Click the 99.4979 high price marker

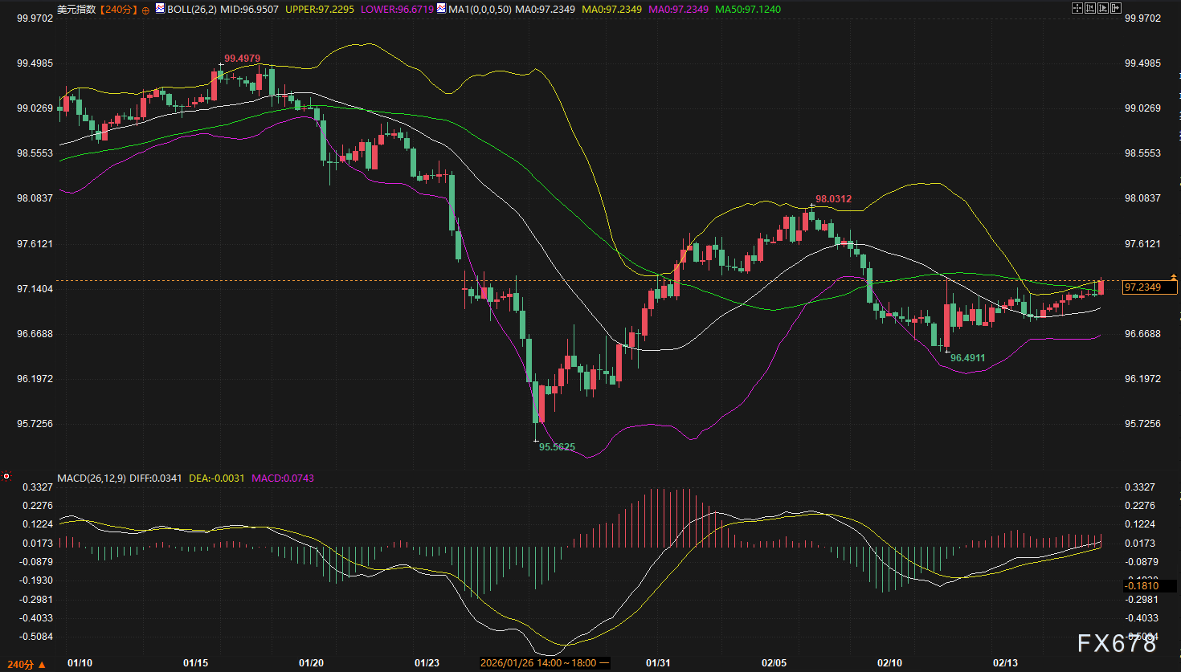(242, 59)
